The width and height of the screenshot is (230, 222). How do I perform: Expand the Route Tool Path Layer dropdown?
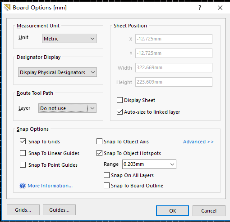point(67,108)
